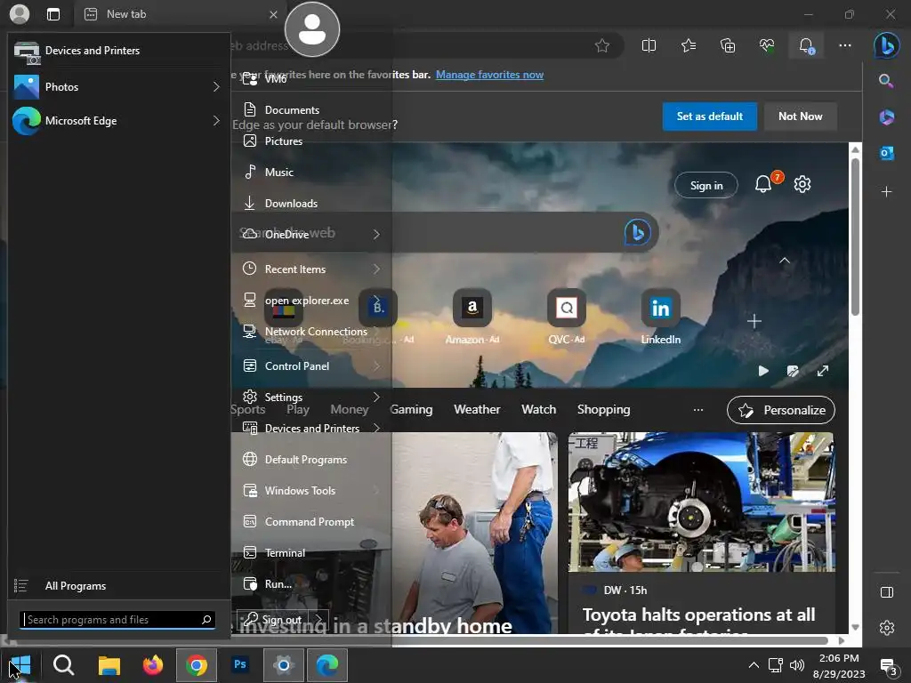
Task: Select the New tab tab
Action: click(180, 14)
